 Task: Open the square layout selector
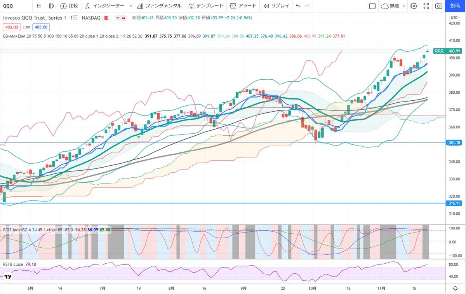click(x=372, y=6)
